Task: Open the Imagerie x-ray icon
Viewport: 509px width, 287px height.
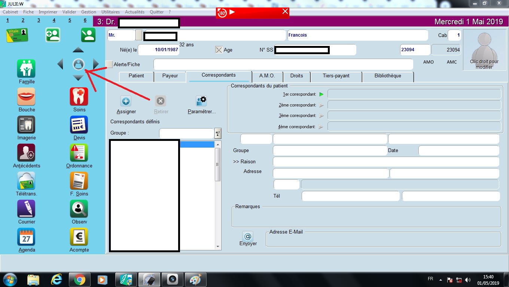Action: pyautogui.click(x=26, y=125)
